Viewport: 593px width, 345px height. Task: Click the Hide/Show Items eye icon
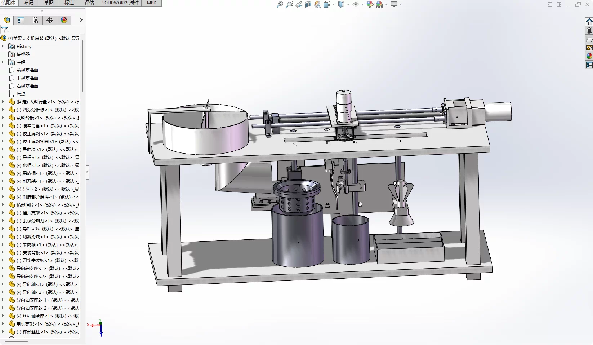[356, 4]
